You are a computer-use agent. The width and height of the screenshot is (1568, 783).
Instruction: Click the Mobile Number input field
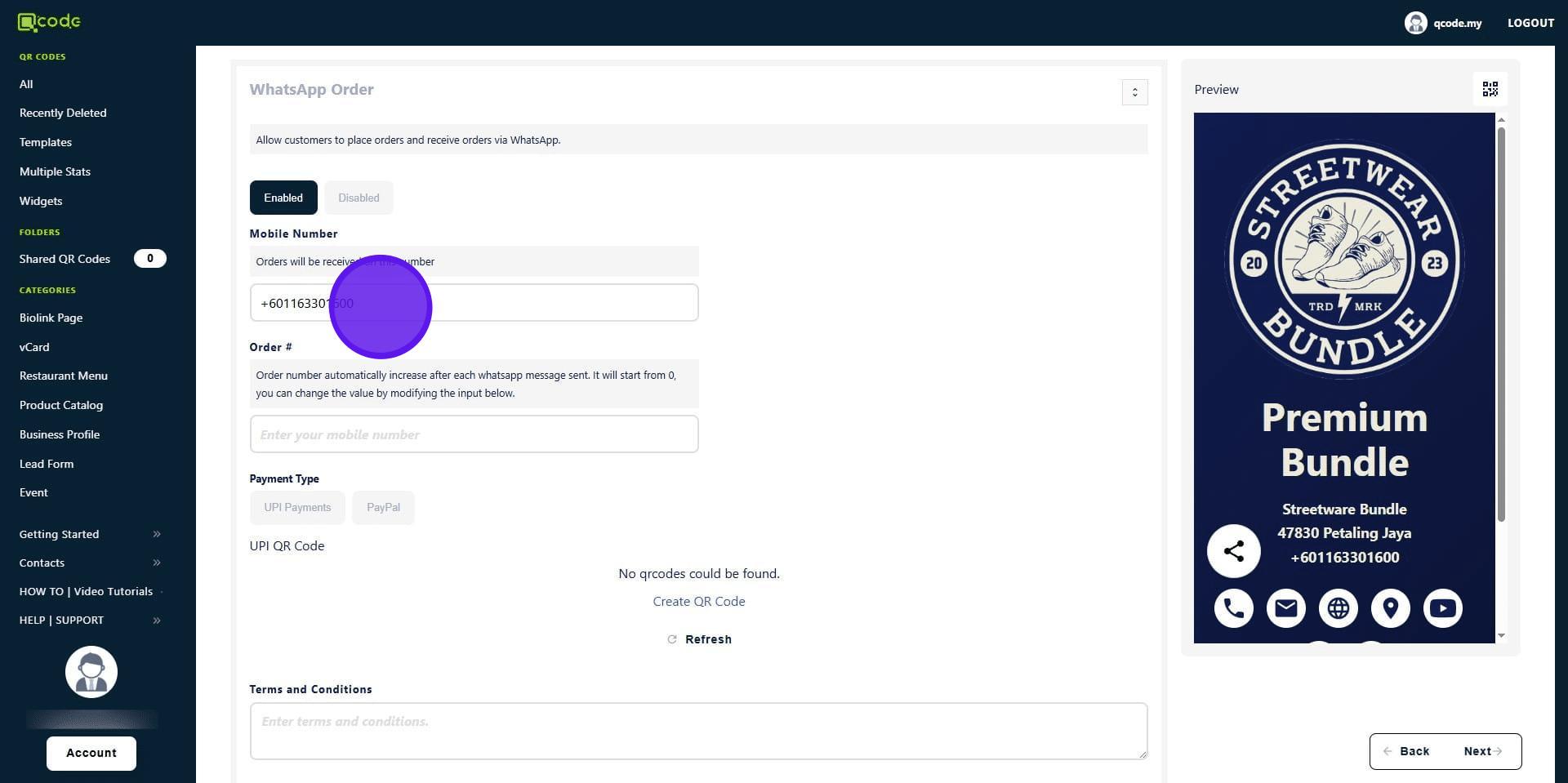474,303
